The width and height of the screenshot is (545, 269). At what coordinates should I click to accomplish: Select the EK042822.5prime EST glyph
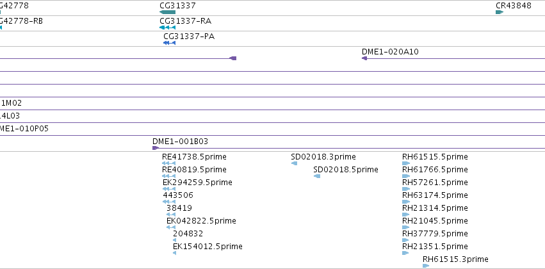pyautogui.click(x=171, y=227)
